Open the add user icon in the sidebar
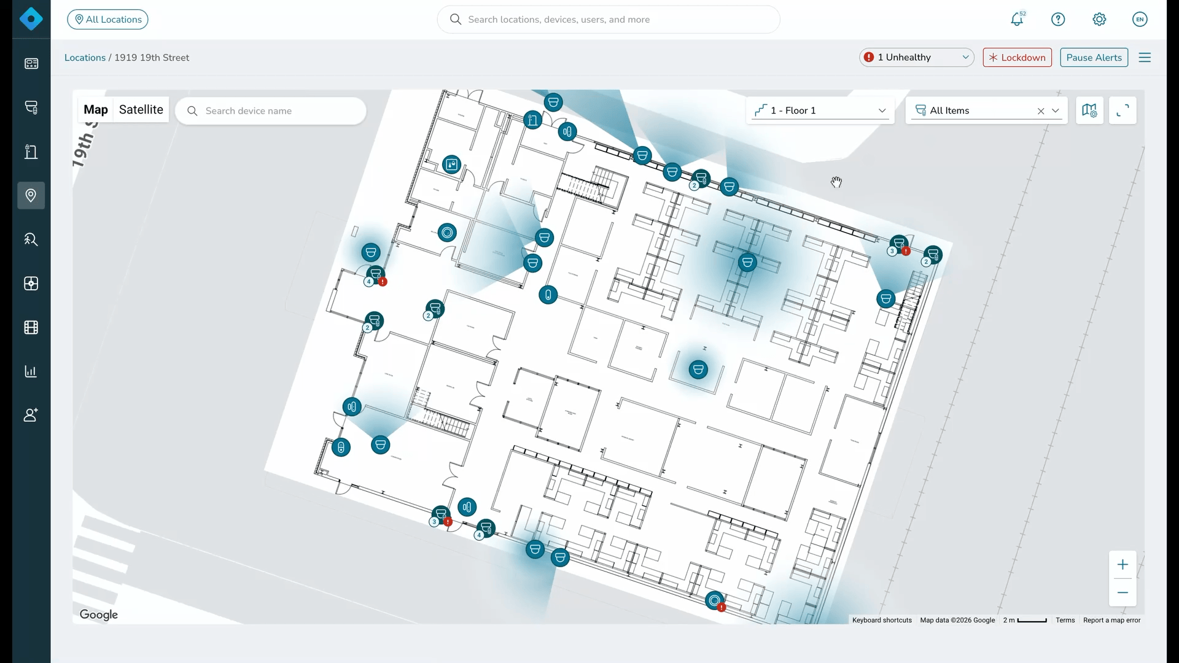This screenshot has height=663, width=1179. 31,415
